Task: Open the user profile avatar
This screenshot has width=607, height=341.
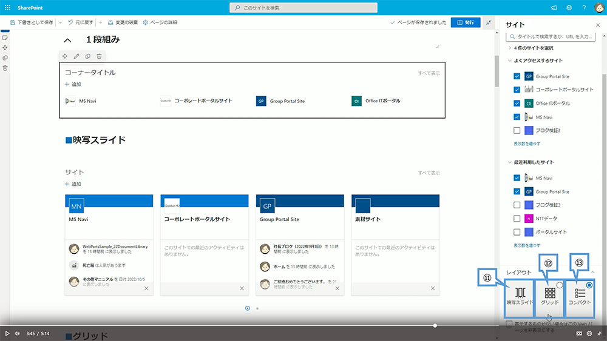Action: [x=599, y=7]
